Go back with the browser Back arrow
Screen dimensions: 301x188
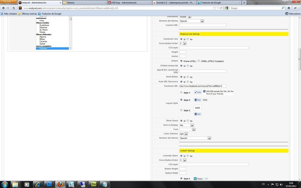(x=4, y=8)
